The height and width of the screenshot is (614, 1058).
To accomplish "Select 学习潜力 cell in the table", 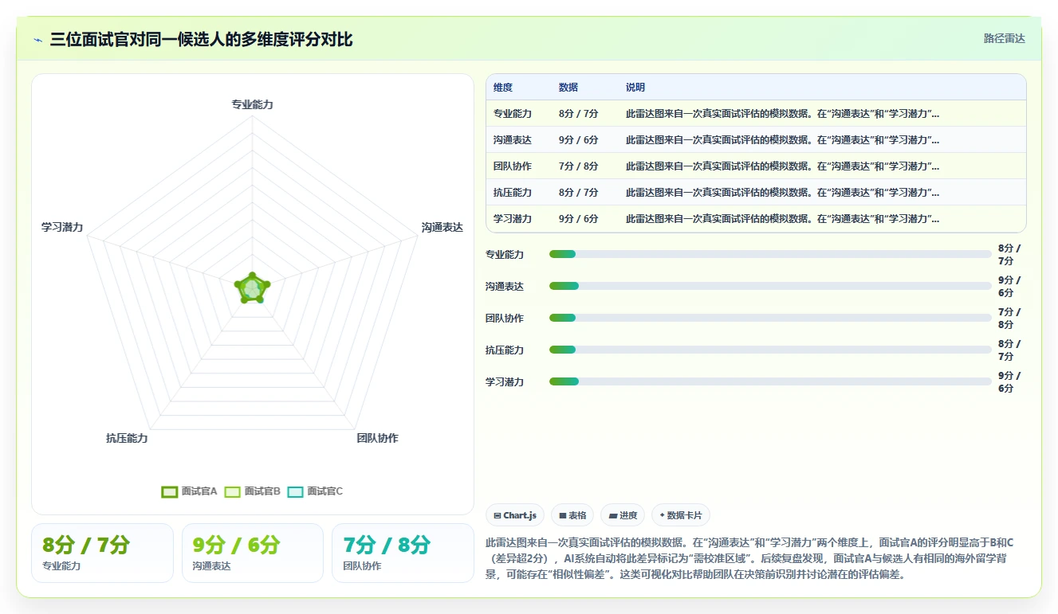I will pos(512,219).
